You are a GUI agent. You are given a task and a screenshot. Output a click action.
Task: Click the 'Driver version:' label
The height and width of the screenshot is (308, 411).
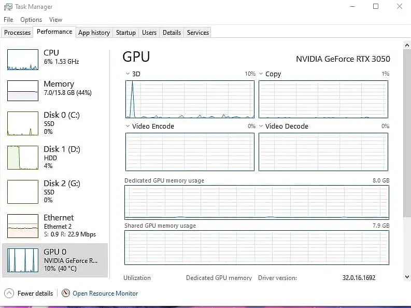(x=277, y=277)
